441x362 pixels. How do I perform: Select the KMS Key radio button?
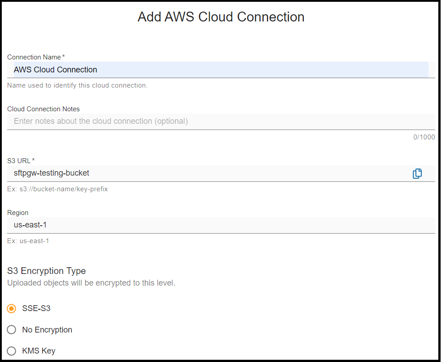click(x=12, y=351)
